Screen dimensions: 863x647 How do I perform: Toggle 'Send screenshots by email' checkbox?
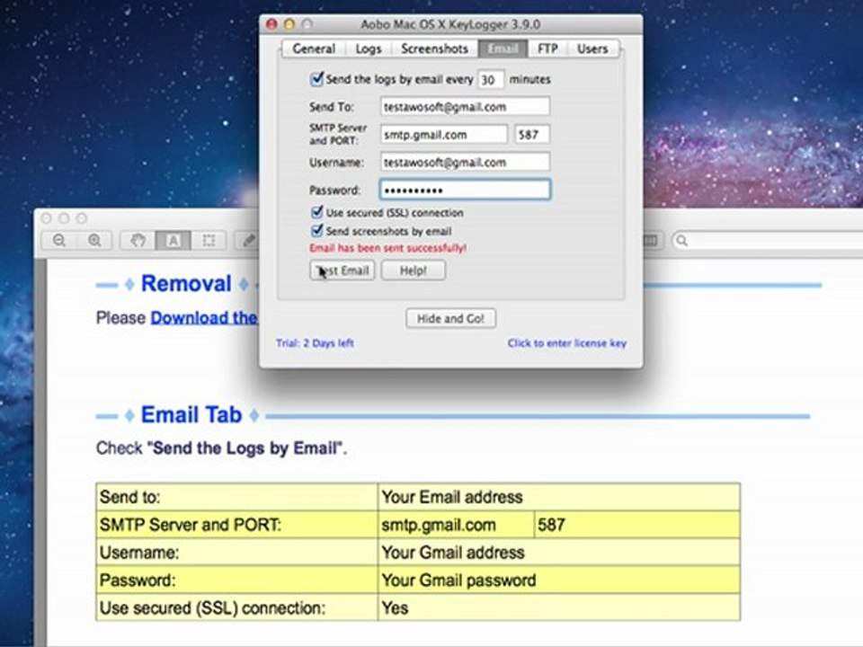tap(317, 230)
